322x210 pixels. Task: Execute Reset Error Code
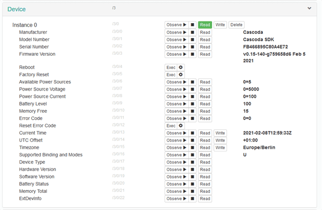click(171, 125)
